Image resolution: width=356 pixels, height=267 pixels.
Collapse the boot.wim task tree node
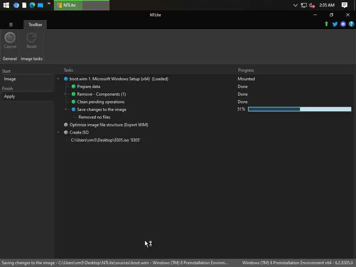point(58,79)
